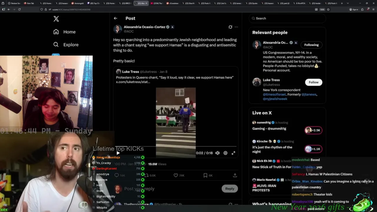Viewport: 377px width, 212px height.
Task: Click the browser Sign in button
Action: click(353, 9)
